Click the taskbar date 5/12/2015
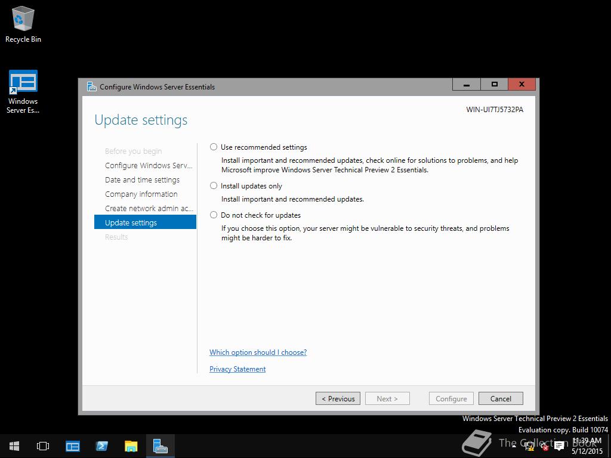This screenshot has width=611, height=458. [587, 451]
